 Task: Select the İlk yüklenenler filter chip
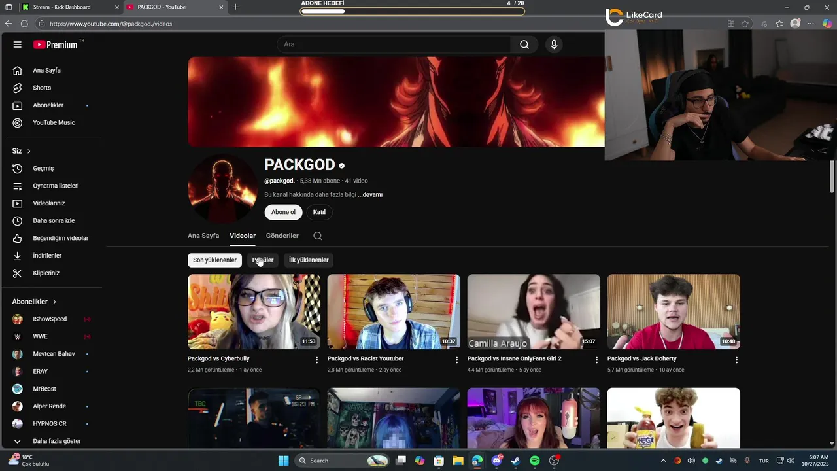tap(309, 260)
